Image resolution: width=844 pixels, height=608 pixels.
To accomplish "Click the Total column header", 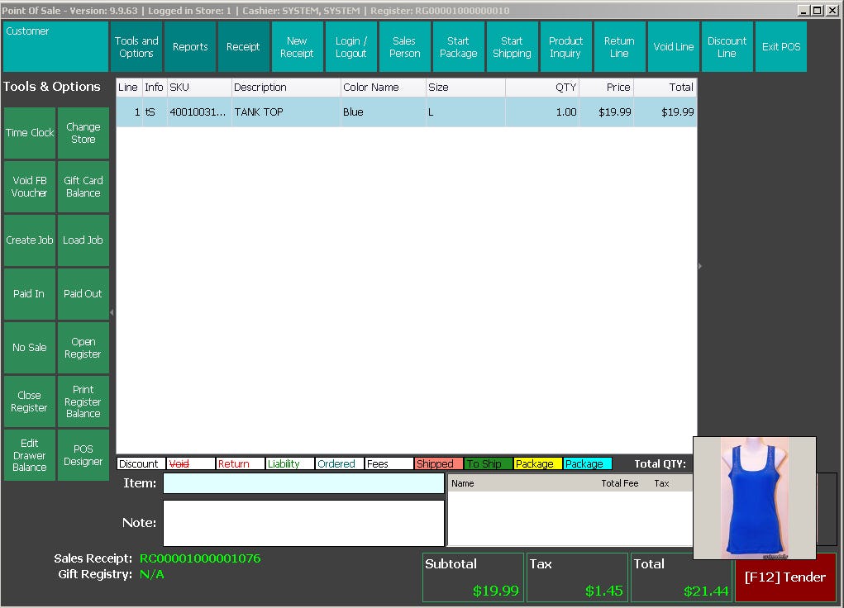I will coord(665,88).
